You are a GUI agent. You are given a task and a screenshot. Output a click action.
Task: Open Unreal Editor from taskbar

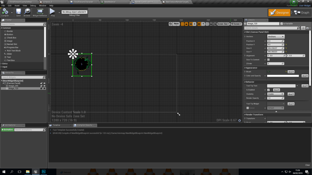pos(36,172)
